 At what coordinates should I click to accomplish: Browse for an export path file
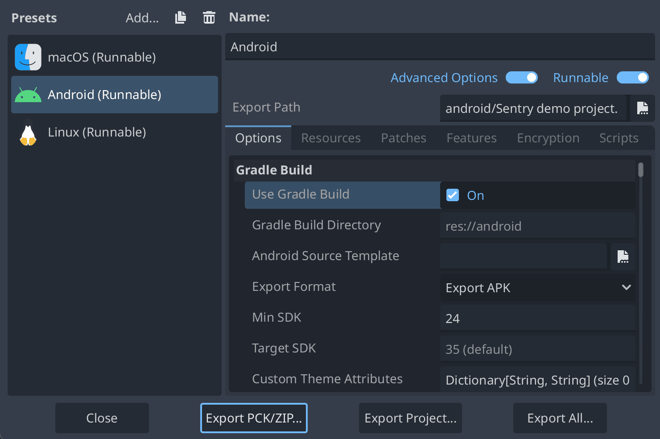642,108
